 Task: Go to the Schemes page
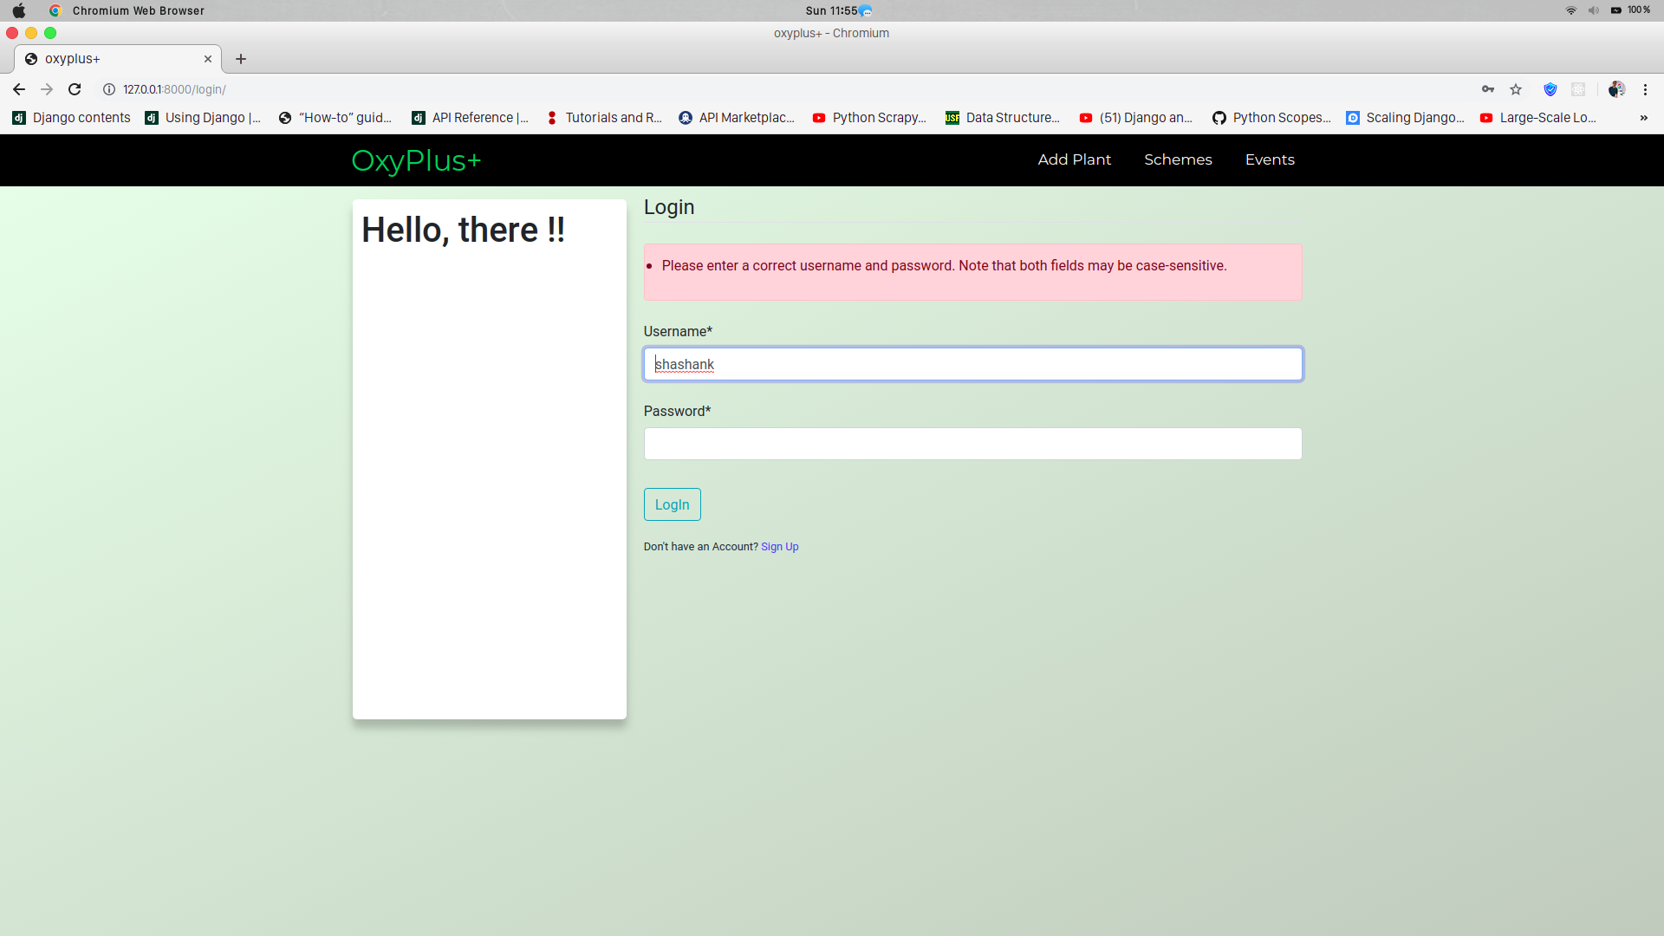click(1178, 159)
